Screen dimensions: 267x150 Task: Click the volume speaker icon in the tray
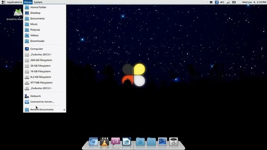tap(222, 2)
